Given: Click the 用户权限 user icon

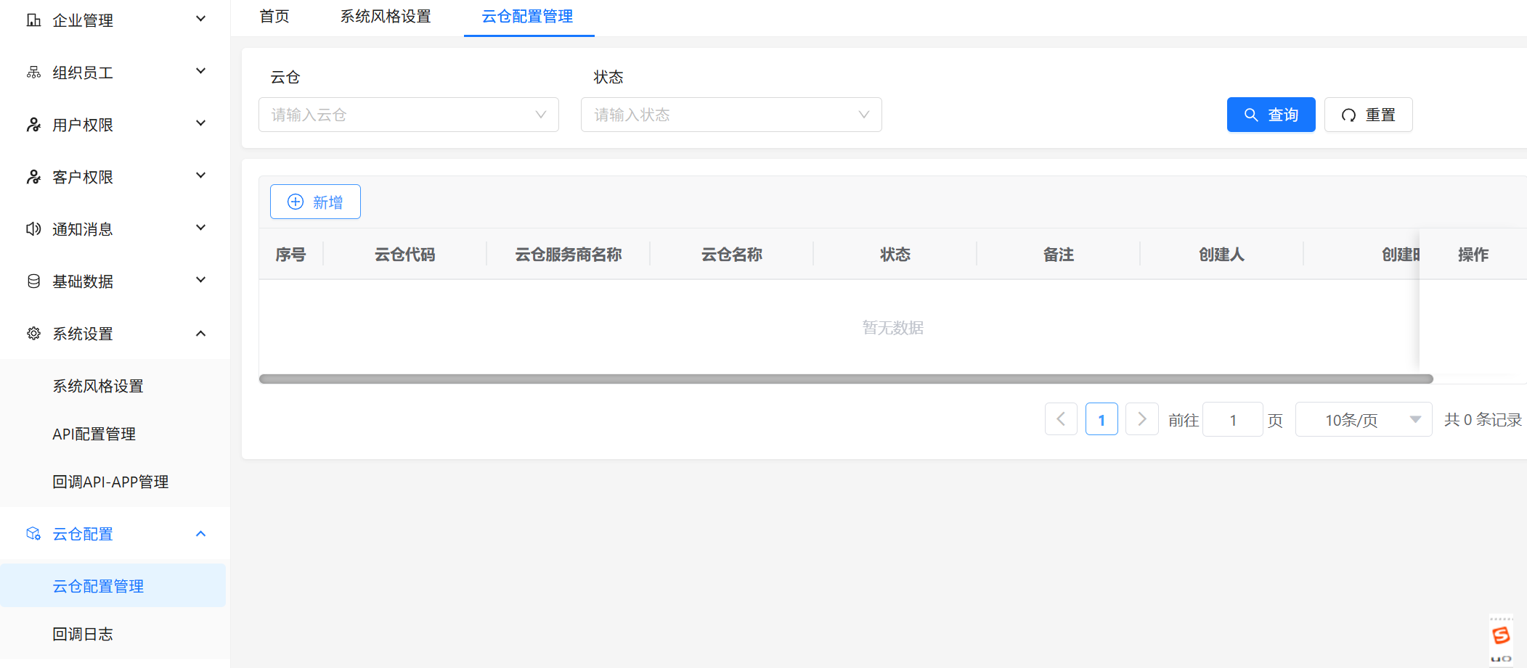Looking at the screenshot, I should pos(33,125).
